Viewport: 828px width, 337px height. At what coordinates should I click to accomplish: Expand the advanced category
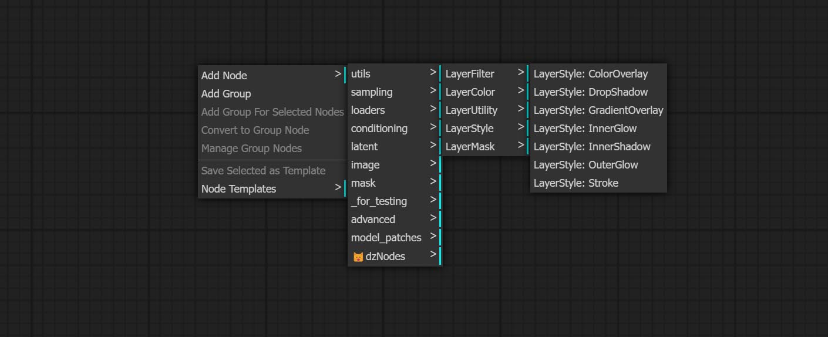[373, 220]
